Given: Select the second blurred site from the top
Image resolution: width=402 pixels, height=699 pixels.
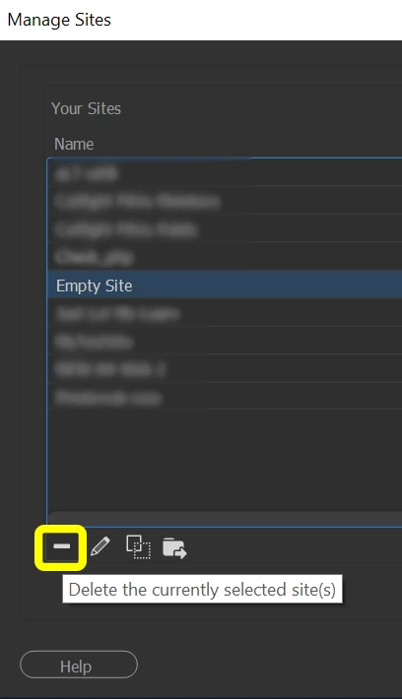Looking at the screenshot, I should tap(225, 201).
